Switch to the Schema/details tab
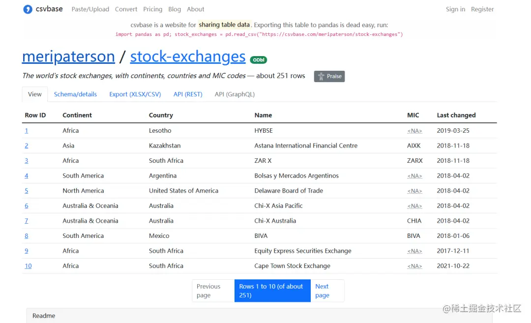Image resolution: width=531 pixels, height=323 pixels. 75,94
